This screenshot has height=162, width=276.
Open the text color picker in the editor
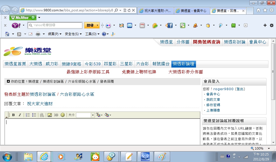coord(99,115)
